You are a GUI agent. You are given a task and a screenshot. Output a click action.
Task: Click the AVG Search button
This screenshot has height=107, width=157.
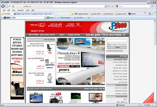51,18
